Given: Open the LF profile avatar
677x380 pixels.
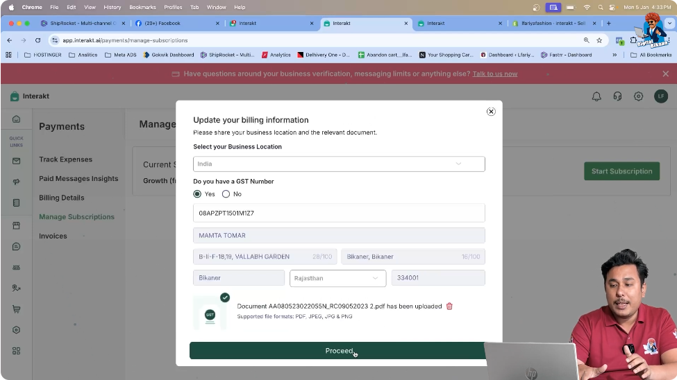Looking at the screenshot, I should (661, 96).
